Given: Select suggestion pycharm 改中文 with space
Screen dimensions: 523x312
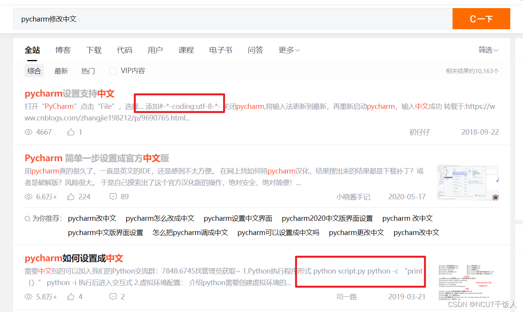Looking at the screenshot, I should (x=408, y=219).
